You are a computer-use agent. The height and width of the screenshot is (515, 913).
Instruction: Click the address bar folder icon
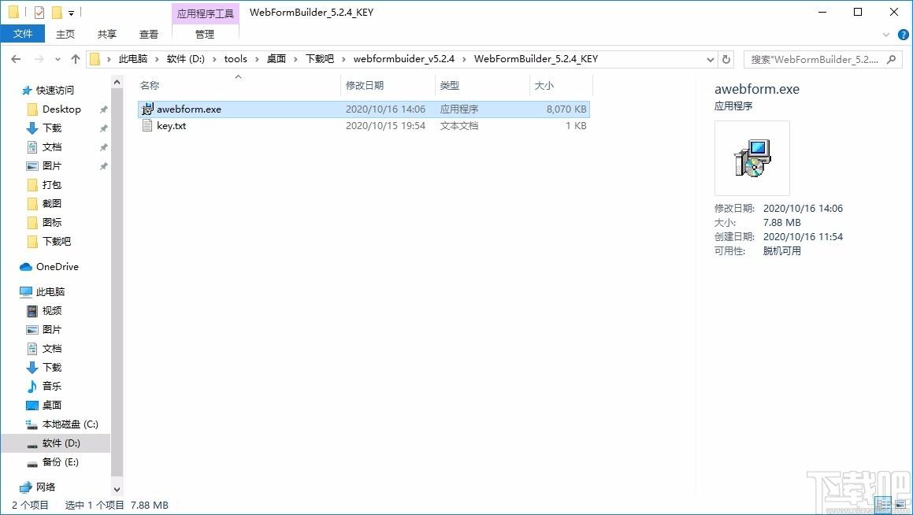pos(95,59)
